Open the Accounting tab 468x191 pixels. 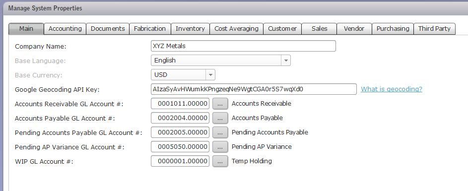click(x=65, y=29)
